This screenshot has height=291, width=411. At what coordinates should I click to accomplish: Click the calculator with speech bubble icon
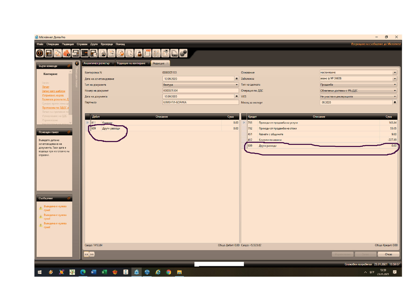[x=76, y=53]
